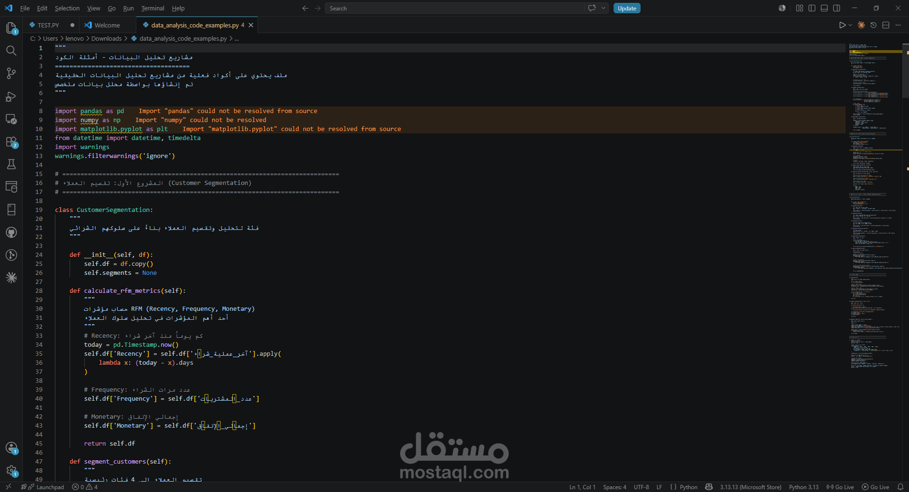This screenshot has height=492, width=909.
Task: Click in the title bar Search field
Action: point(454,8)
